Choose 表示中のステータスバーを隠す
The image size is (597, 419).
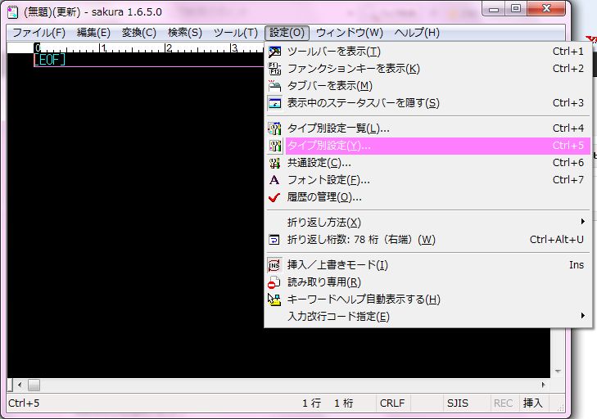[x=427, y=103]
